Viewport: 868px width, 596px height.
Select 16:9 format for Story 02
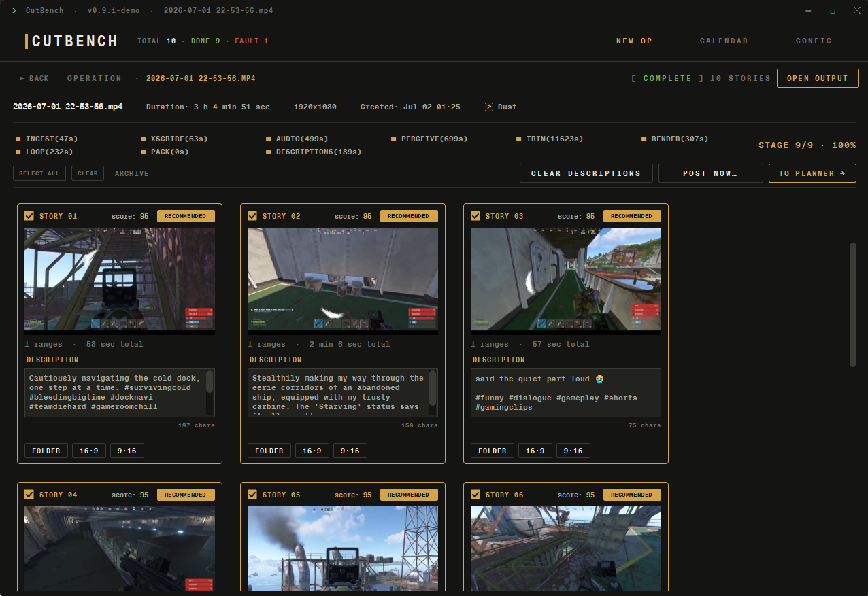point(312,451)
